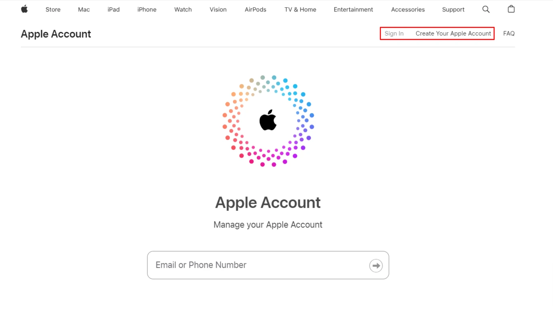Viewport: 553px width, 319px height.
Task: Click Create Your Apple Account link
Action: point(453,33)
